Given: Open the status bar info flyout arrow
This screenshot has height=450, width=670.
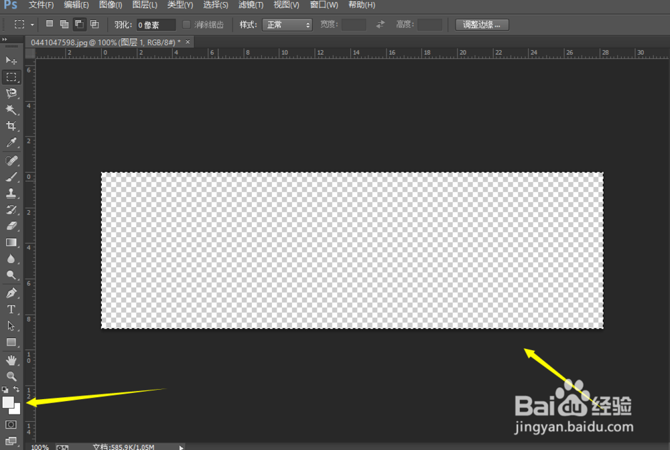Looking at the screenshot, I should click(181, 447).
